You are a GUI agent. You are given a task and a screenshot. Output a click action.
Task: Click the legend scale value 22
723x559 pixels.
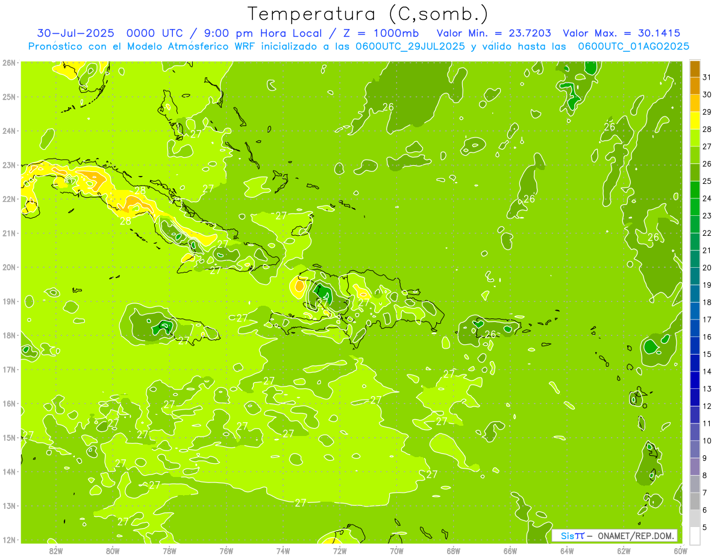click(x=707, y=233)
